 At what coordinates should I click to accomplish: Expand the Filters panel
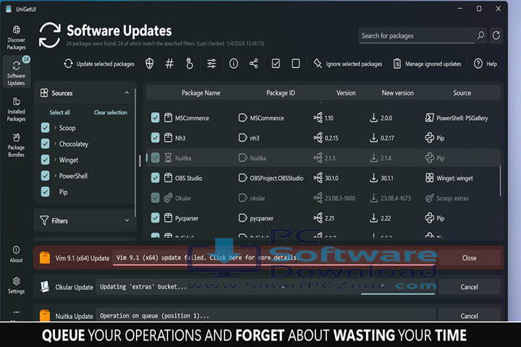(x=127, y=220)
